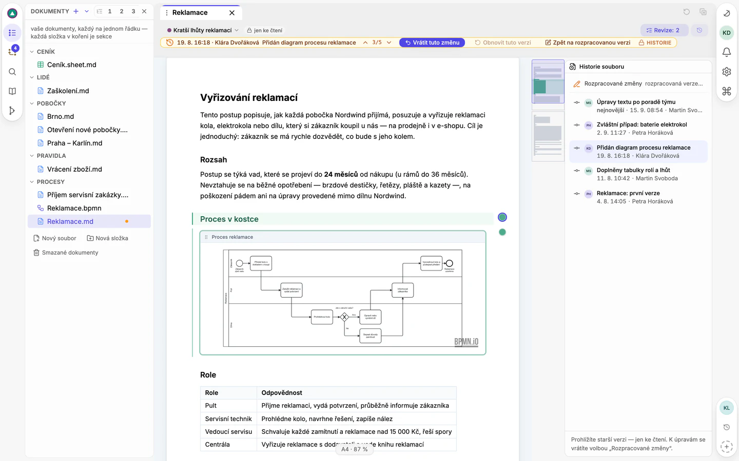Click Zpět na rozpracovanou verzi
The height and width of the screenshot is (461, 739).
588,43
